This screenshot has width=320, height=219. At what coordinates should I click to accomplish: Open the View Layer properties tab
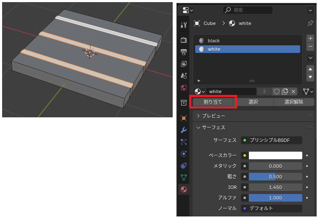pyautogui.click(x=184, y=64)
